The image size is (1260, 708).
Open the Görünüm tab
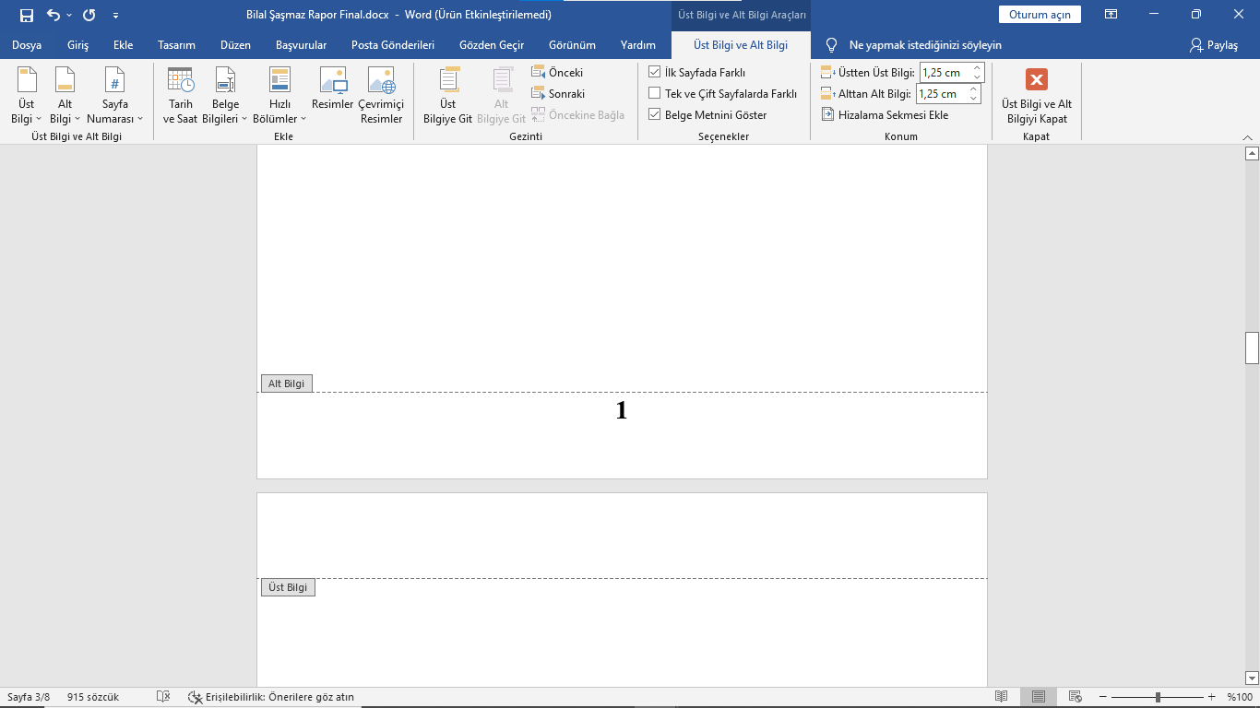click(572, 45)
